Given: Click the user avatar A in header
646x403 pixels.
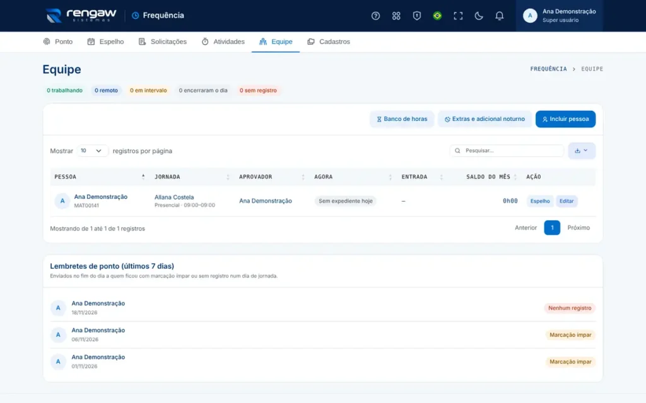Looking at the screenshot, I should 530,16.
